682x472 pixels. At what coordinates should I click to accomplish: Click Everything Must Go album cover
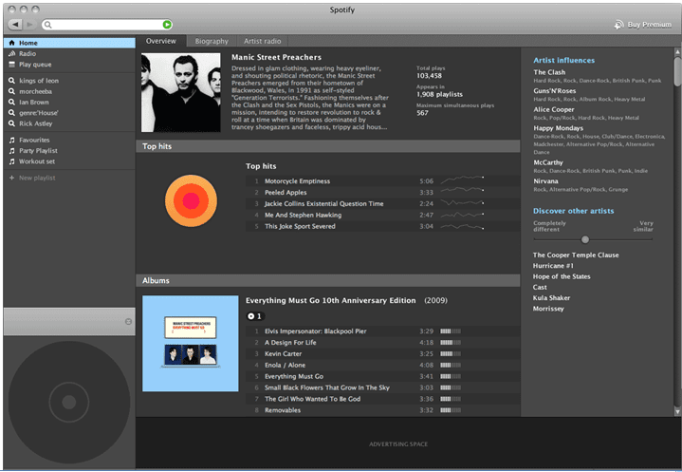click(191, 344)
